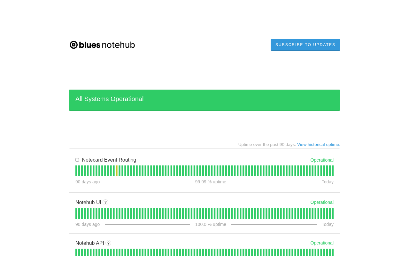Image resolution: width=409 pixels, height=256 pixels.
Task: Click the first uptime bar of Notehub UI
Action: click(76, 213)
